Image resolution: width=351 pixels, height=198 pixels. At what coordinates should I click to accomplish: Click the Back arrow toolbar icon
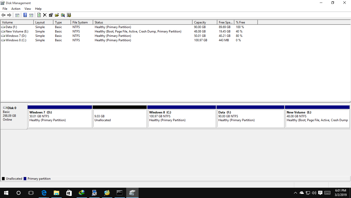[x=3, y=15]
